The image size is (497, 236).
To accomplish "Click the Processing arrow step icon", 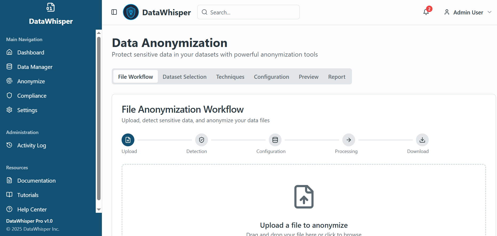I will pos(349,140).
